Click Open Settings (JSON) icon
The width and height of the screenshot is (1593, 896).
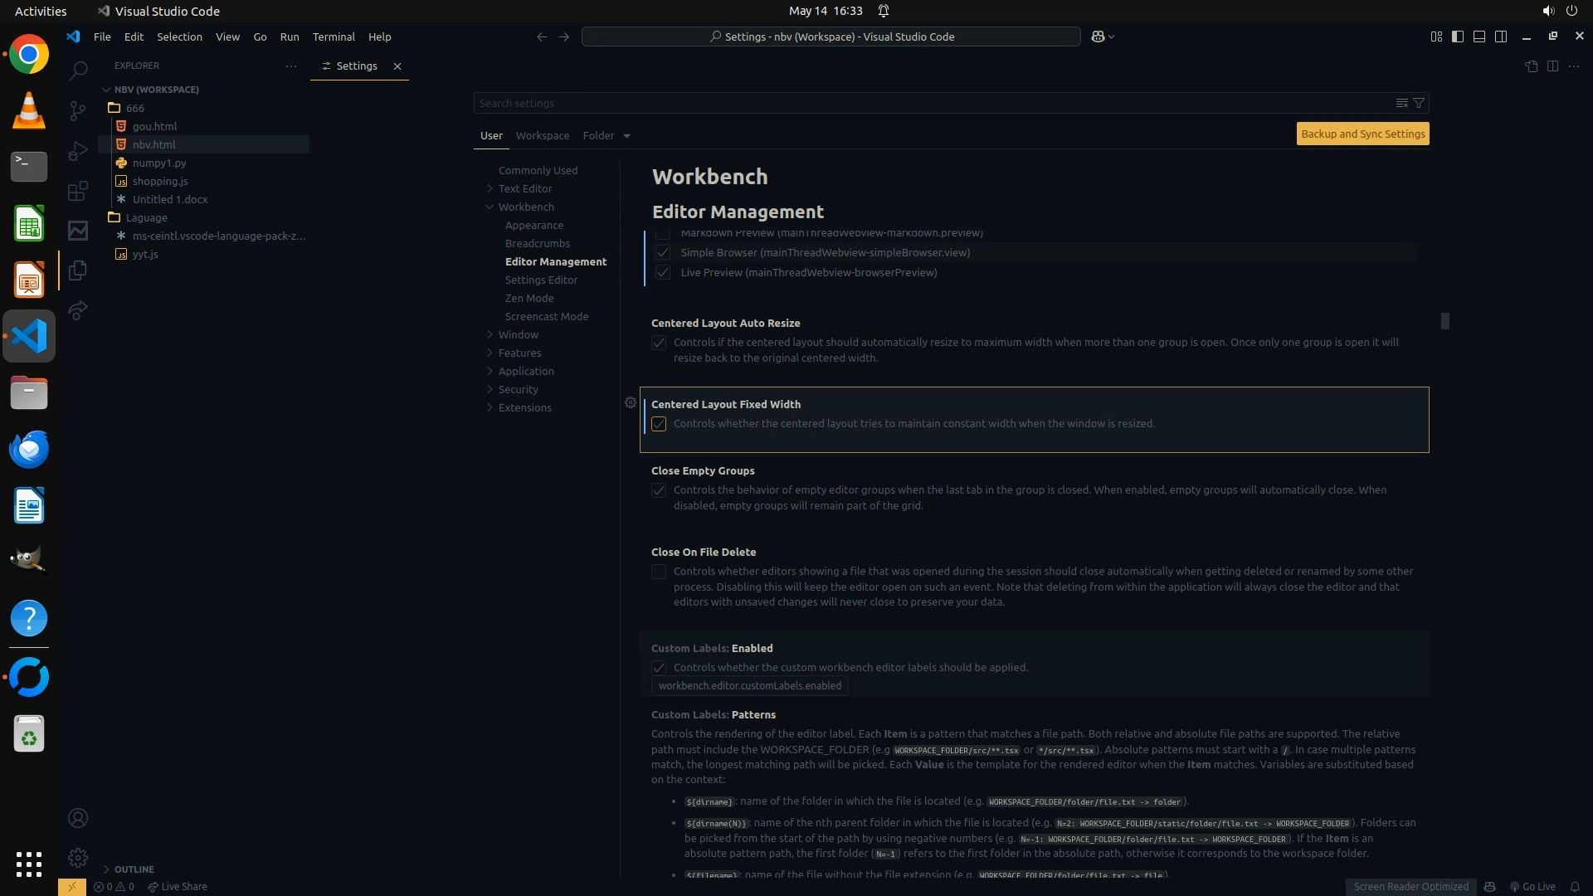[x=1531, y=66]
